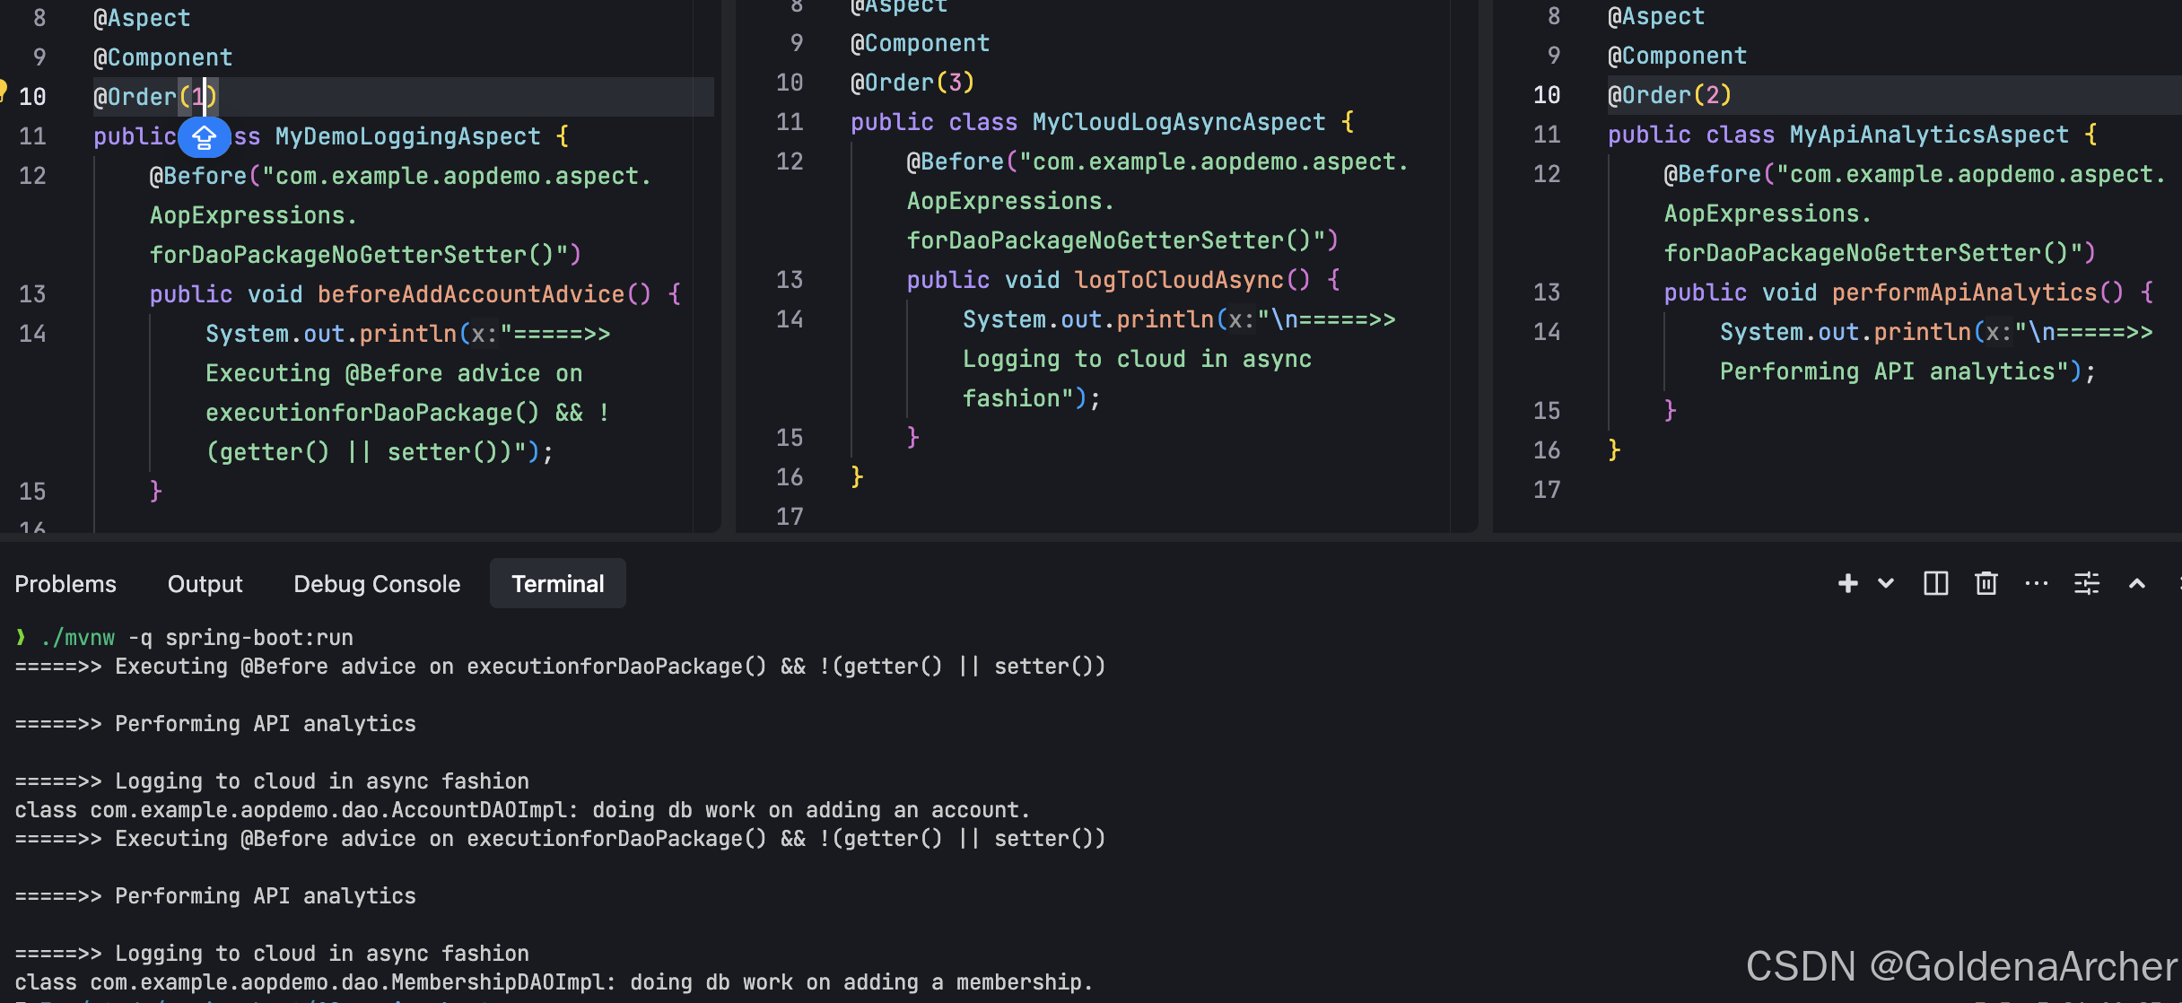This screenshot has width=2182, height=1003.
Task: Click the lightbulb quick-fix icon near line 10
Action: point(3,90)
